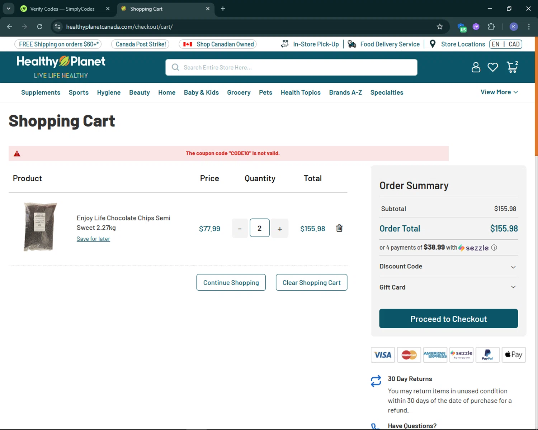Screen dimensions: 538x430
Task: Click the Canada Post Strike! notice
Action: [x=140, y=44]
